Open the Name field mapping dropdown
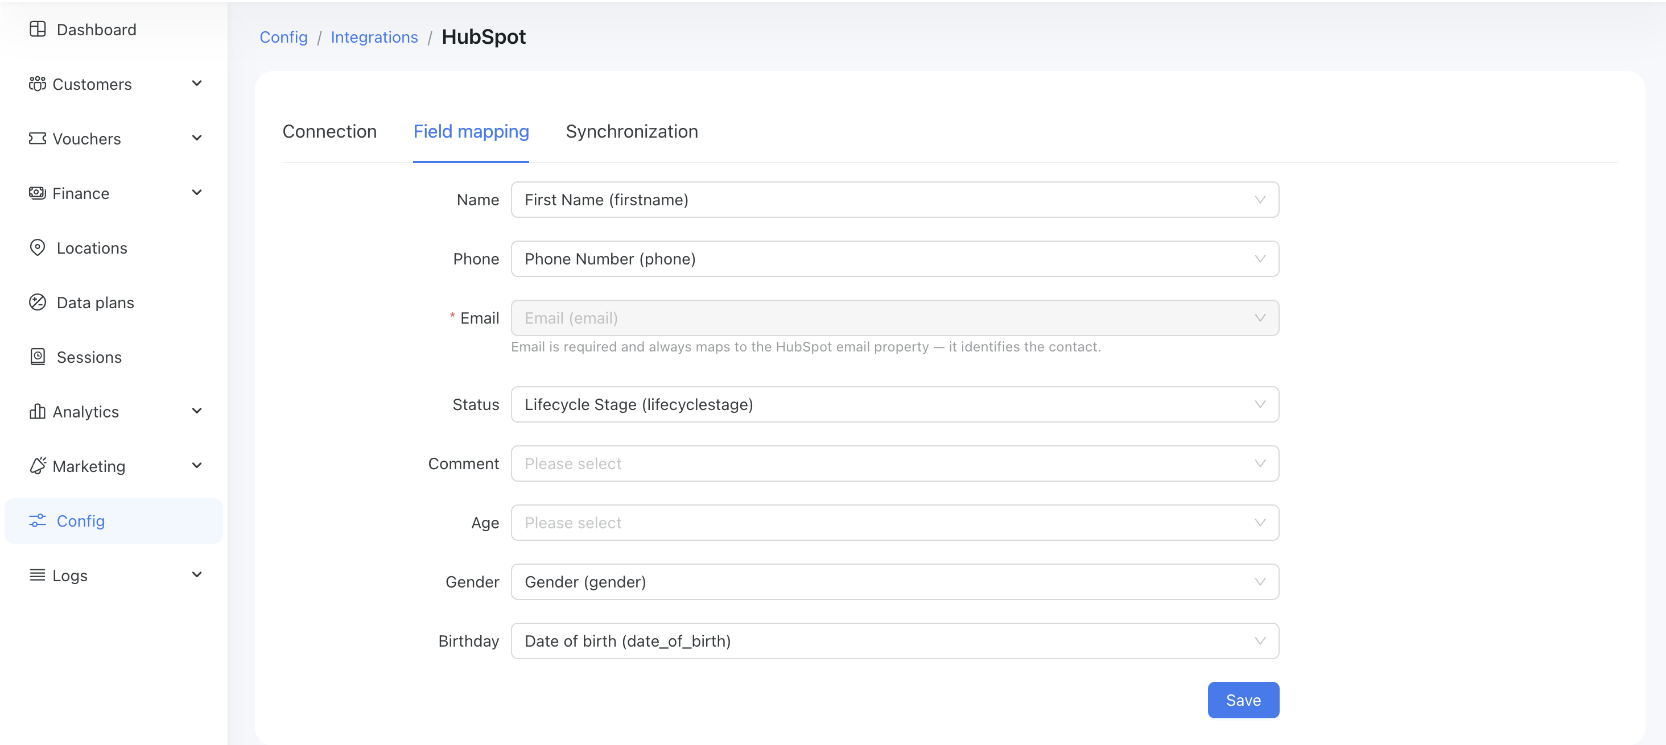1666x745 pixels. pyautogui.click(x=894, y=200)
